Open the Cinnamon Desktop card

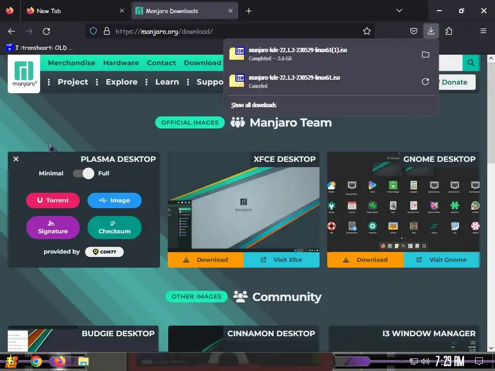tap(244, 339)
